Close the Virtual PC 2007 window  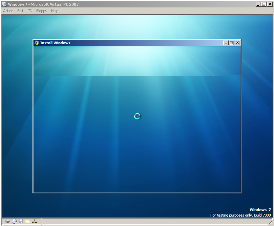pyautogui.click(x=270, y=4)
